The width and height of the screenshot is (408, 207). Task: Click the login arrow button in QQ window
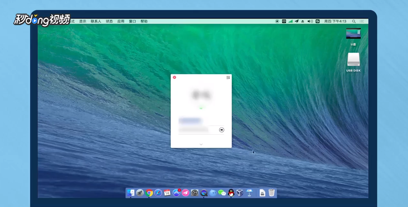(221, 130)
